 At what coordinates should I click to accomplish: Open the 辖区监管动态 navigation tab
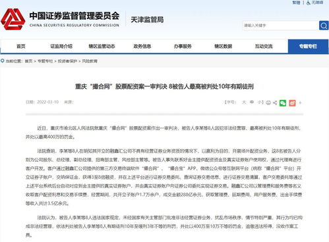102,46
